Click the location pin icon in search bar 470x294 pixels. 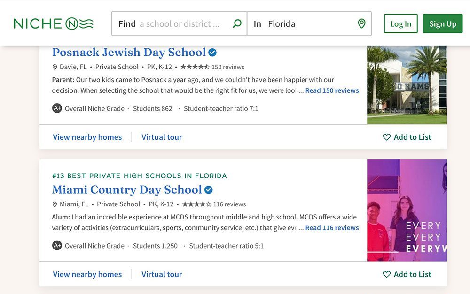click(x=361, y=23)
